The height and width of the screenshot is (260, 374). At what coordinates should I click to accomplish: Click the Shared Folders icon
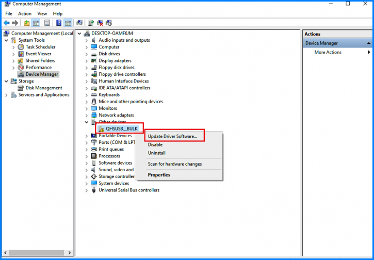21,60
